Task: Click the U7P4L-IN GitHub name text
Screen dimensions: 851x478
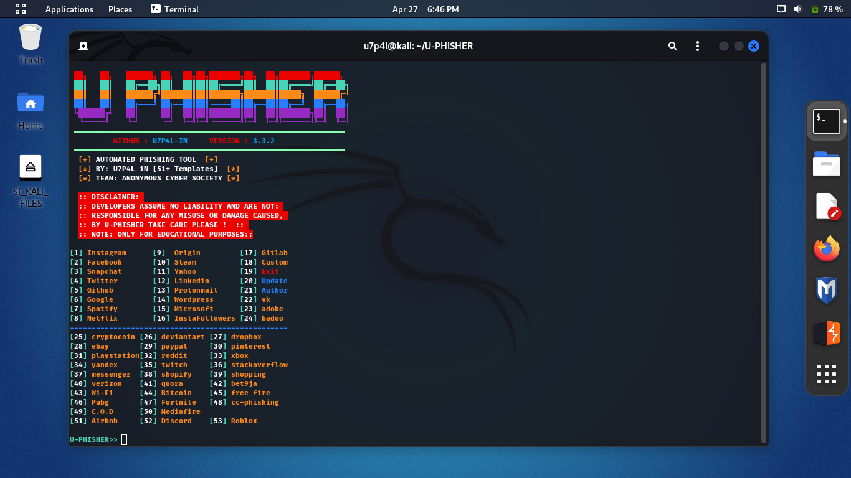Action: point(170,141)
